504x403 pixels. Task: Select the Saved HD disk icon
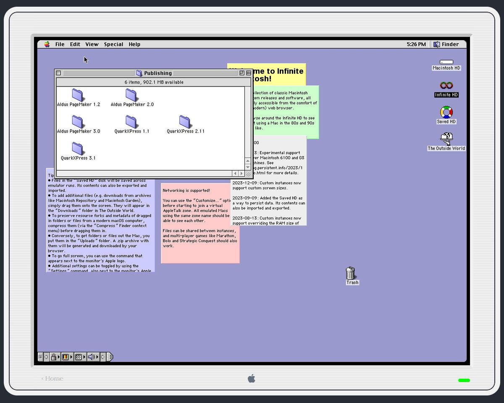coord(446,112)
